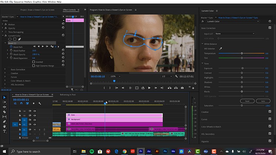Expand Basic Correction in Effect Controls
276x155 pixels.
[x=5, y=69]
